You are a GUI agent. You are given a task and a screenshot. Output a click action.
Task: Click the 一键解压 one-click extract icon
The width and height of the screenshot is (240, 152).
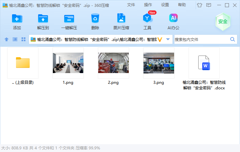click(69, 19)
